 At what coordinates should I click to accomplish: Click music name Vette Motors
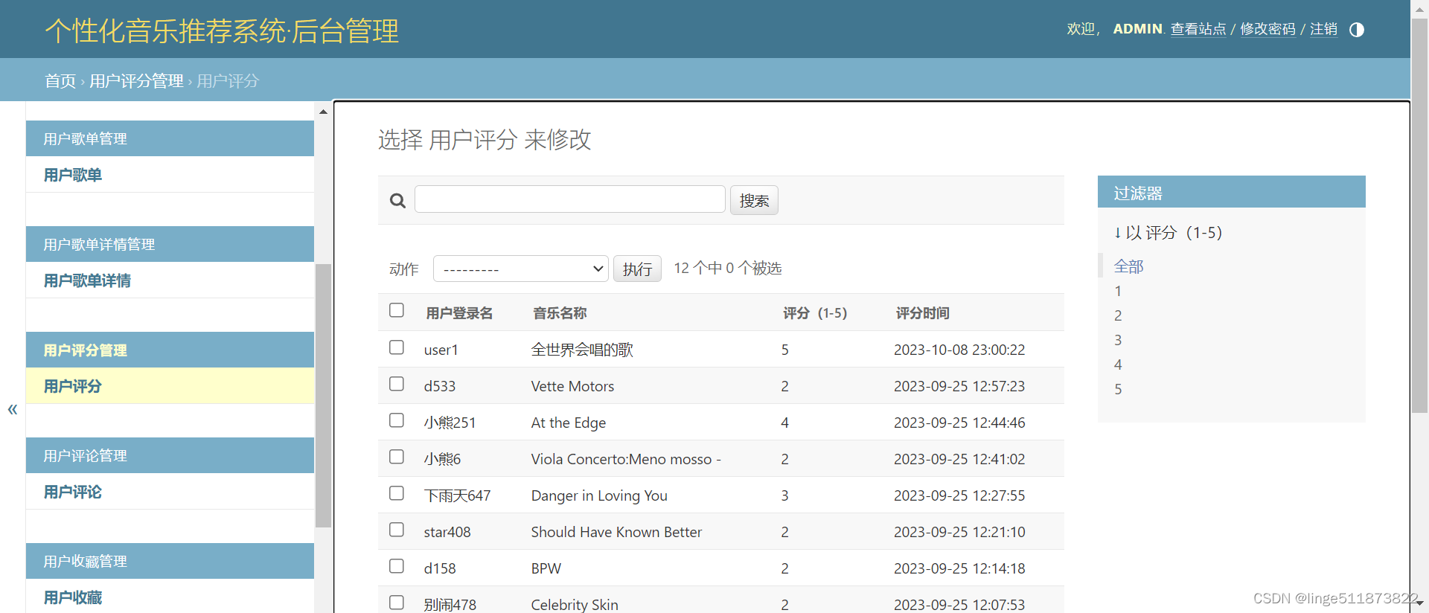click(572, 386)
